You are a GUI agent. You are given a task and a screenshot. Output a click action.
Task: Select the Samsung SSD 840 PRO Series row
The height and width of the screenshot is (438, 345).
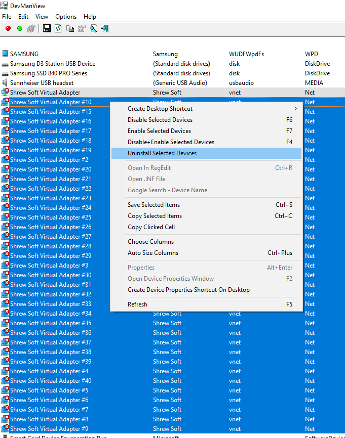tap(49, 73)
